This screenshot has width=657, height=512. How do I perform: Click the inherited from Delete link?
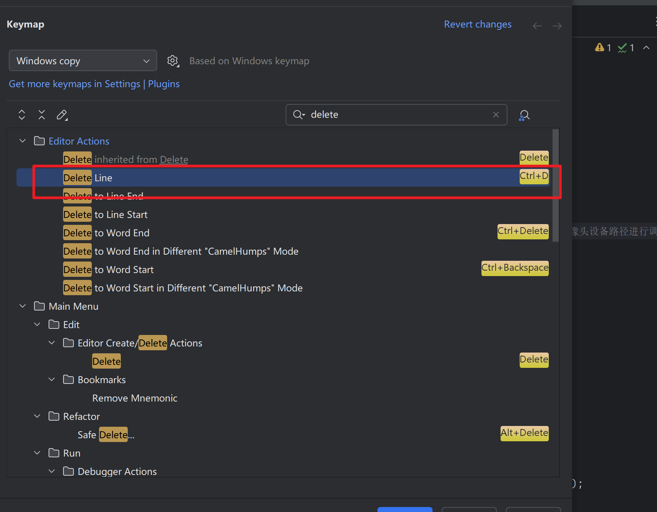174,159
